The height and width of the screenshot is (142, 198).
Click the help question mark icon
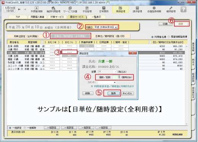click(x=184, y=10)
